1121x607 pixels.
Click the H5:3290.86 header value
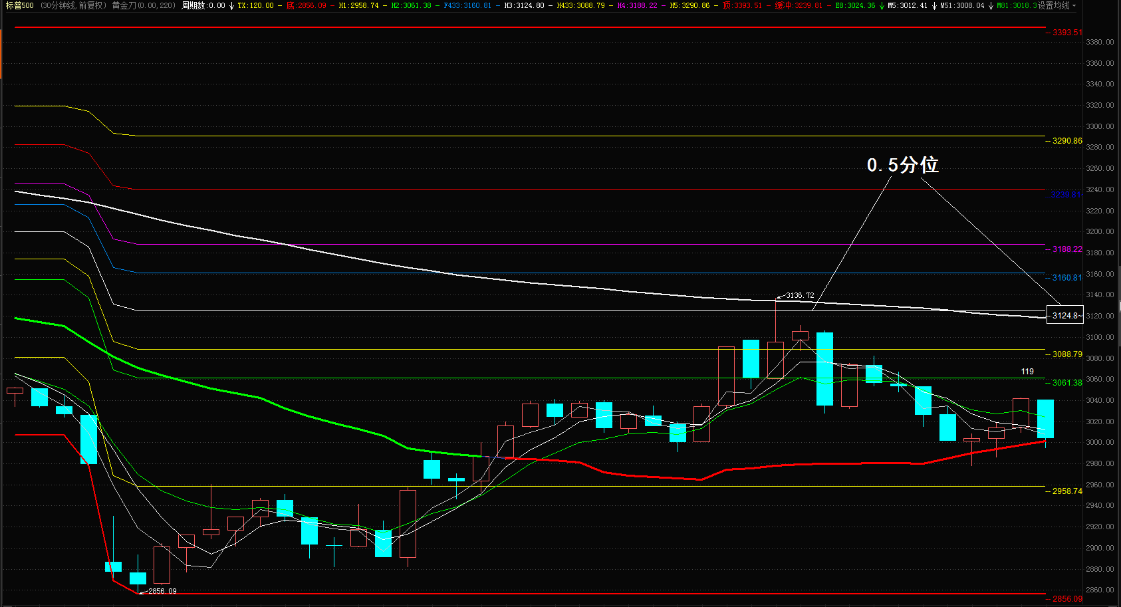689,5
